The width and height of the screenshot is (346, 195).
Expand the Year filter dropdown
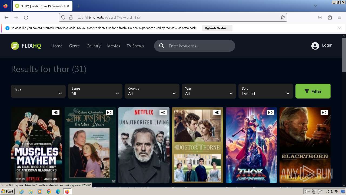tap(209, 91)
